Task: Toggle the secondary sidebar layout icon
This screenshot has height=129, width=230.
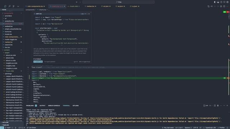Action: [x=221, y=2]
